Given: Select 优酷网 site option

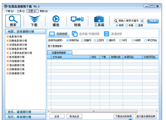Looking at the screenshot, I should click(82, 40).
